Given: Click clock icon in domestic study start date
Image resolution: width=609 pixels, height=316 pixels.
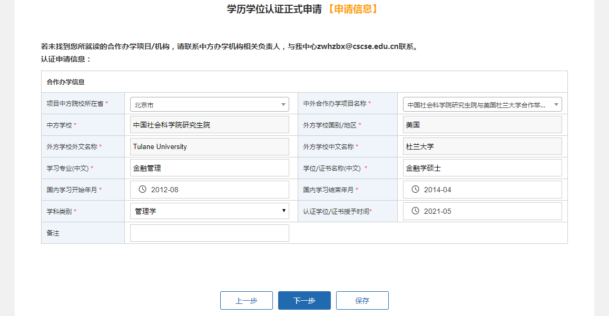Looking at the screenshot, I should 142,190.
